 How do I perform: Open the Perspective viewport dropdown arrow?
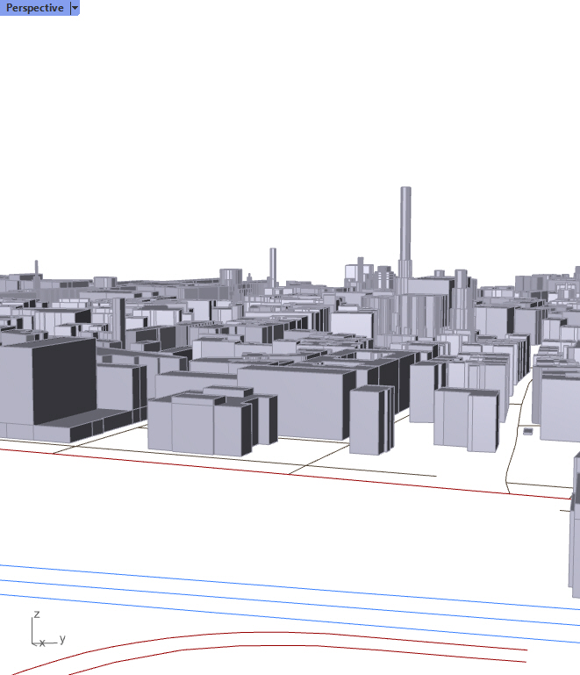75,8
